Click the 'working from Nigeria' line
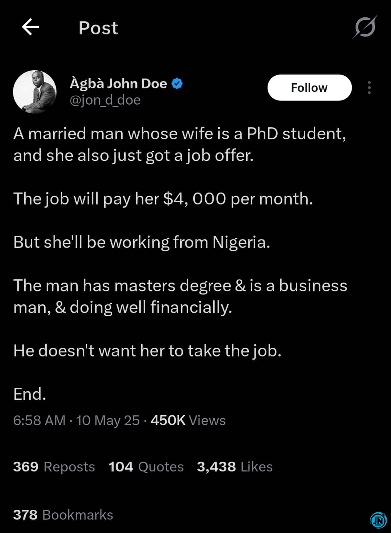The width and height of the screenshot is (391, 533). pyautogui.click(x=142, y=242)
